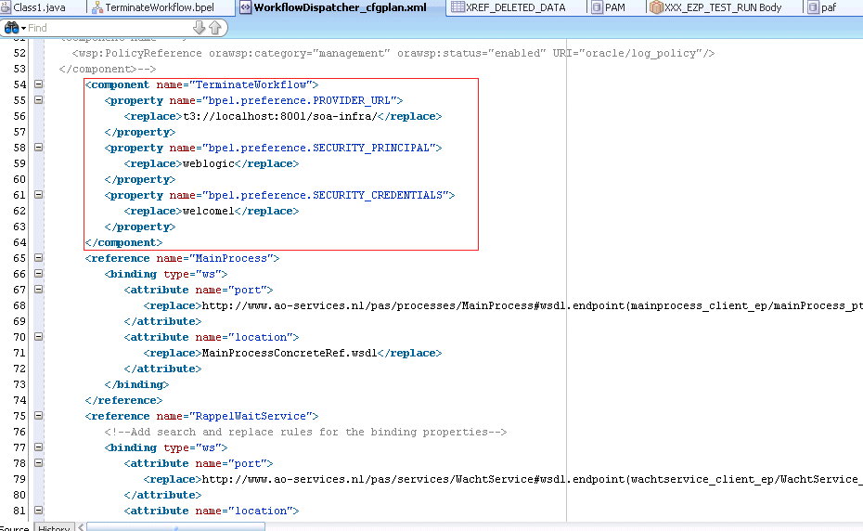Collapse the MainProcess reference block
This screenshot has width=863, height=531.
(38, 258)
